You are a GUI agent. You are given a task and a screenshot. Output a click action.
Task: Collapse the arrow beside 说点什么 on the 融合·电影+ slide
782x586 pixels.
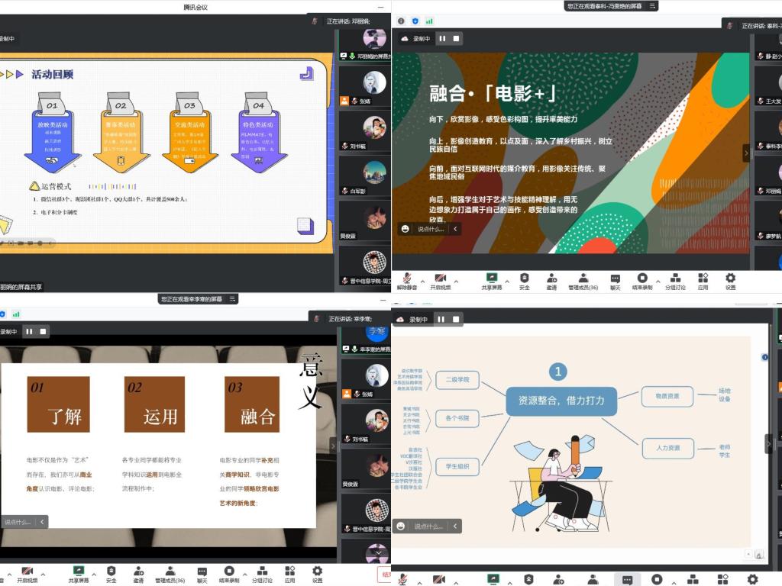tap(455, 229)
